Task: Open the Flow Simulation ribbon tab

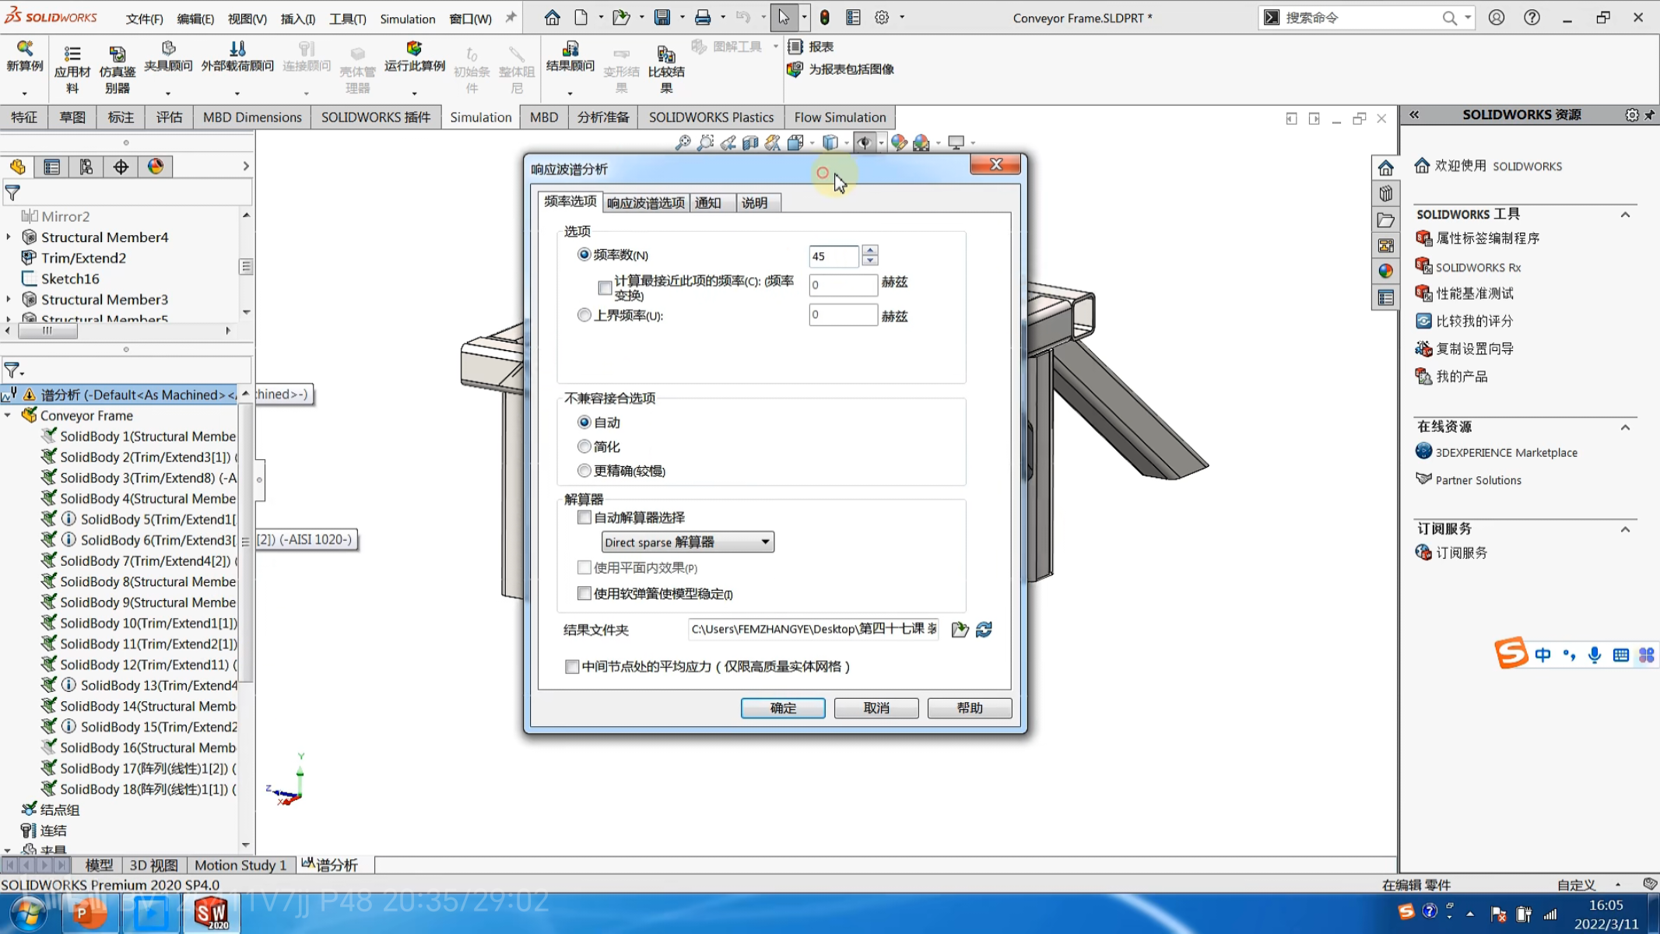Action: pos(840,118)
